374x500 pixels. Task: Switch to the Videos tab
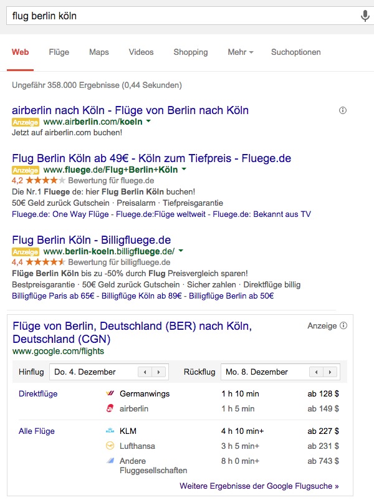click(x=141, y=52)
